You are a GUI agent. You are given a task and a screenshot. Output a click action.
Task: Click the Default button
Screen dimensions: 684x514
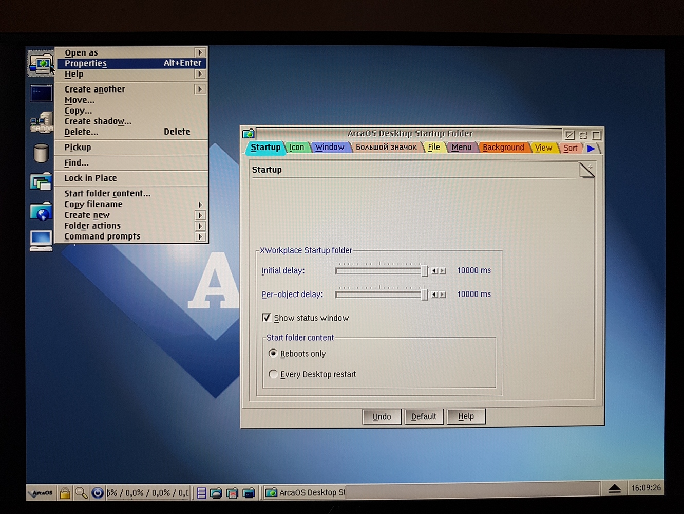pyautogui.click(x=424, y=416)
